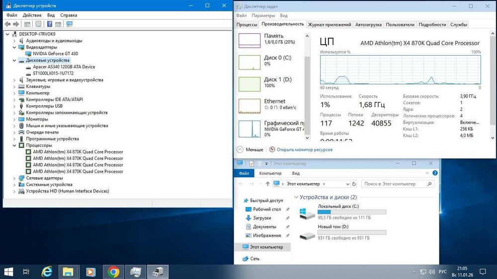This screenshot has width=497, height=279.
Task: Click the Back arrow in Device Manager toolbar
Action: (7, 24)
